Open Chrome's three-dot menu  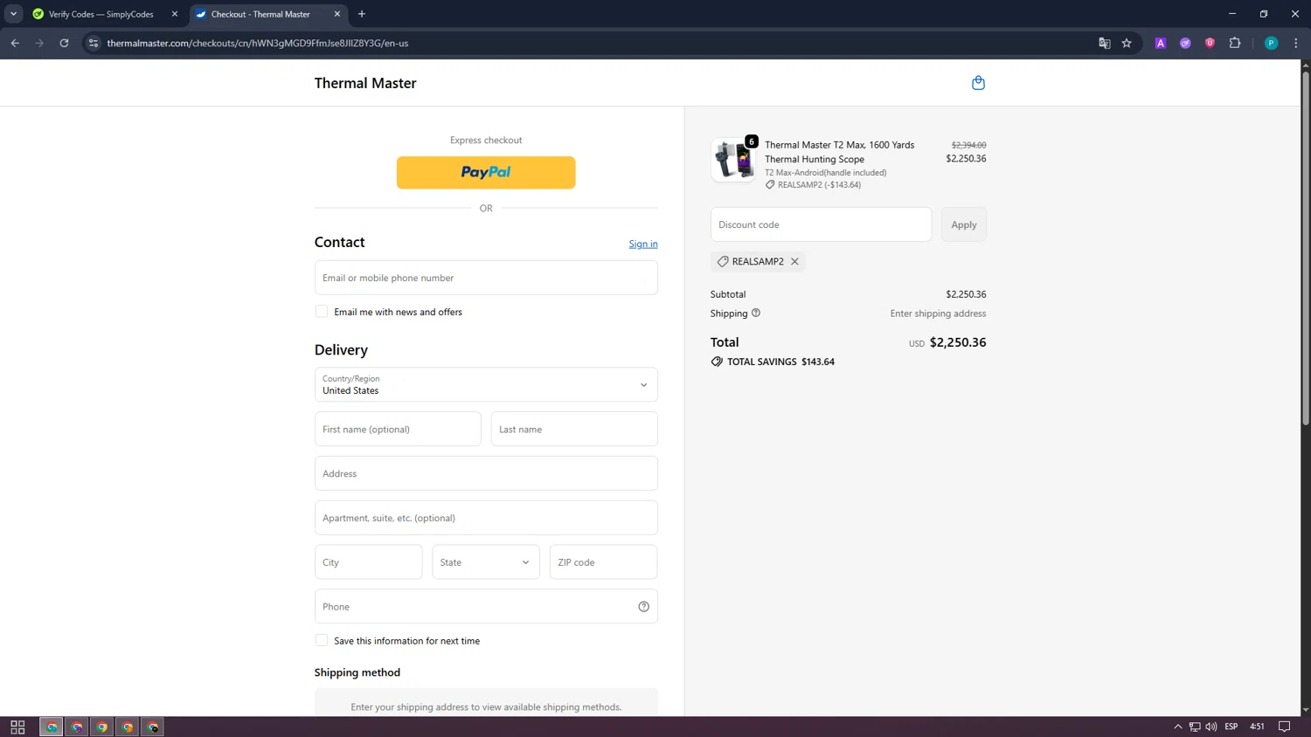pyautogui.click(x=1295, y=43)
